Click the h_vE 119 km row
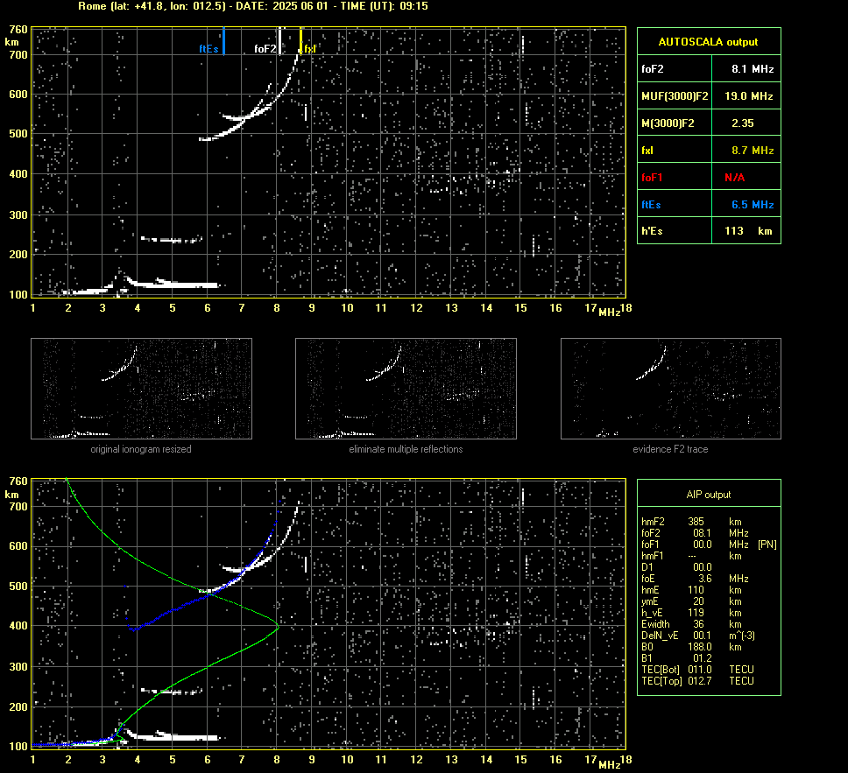The width and height of the screenshot is (848, 773). coord(692,613)
